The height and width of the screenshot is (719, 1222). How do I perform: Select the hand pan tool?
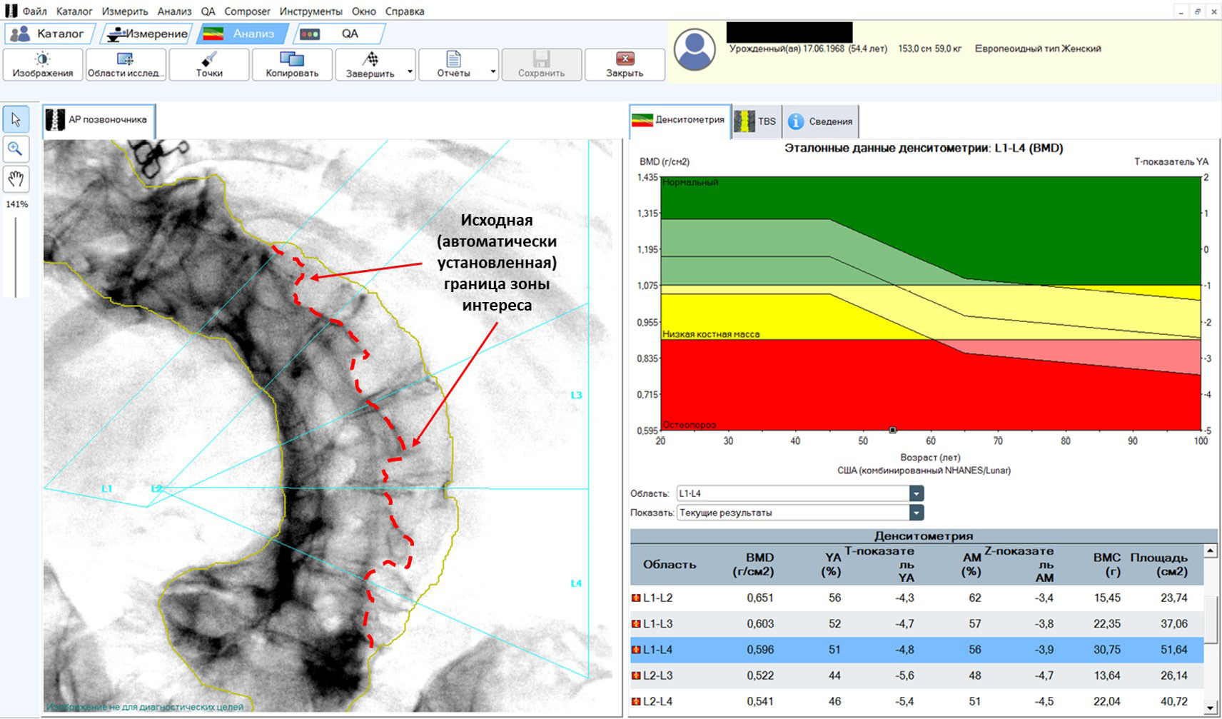point(16,179)
